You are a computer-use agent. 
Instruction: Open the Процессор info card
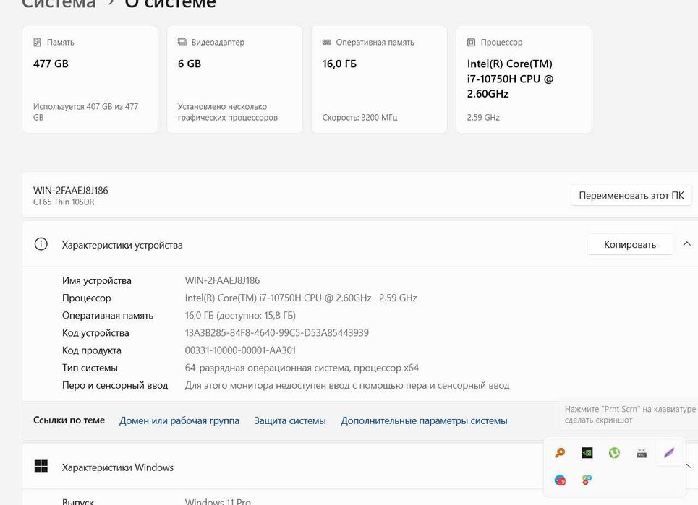pos(524,79)
